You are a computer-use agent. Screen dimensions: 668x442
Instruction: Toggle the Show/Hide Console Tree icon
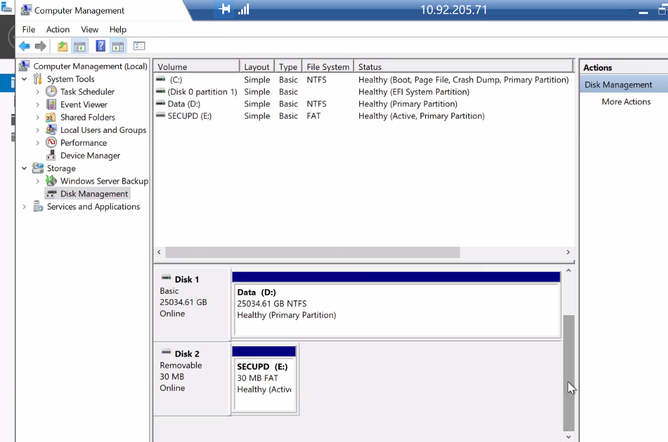80,46
